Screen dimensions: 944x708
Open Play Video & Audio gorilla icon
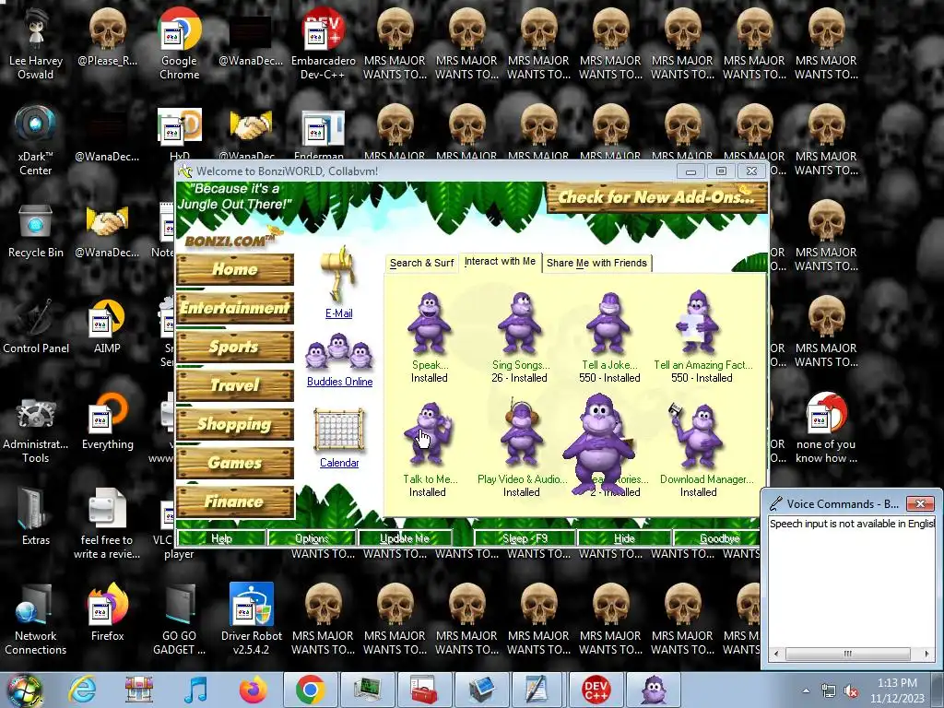tap(521, 432)
